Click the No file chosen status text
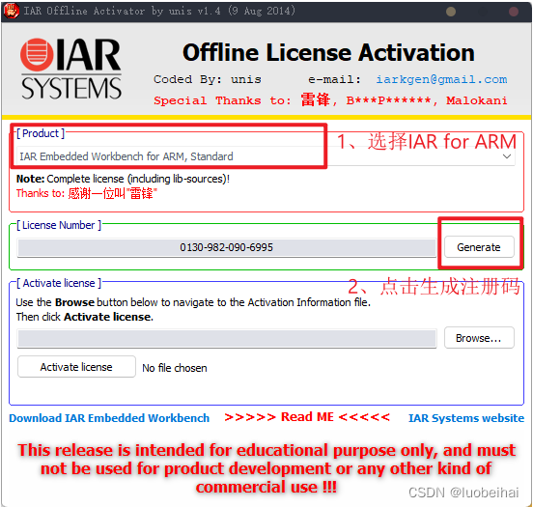This screenshot has height=507, width=533. click(x=175, y=368)
